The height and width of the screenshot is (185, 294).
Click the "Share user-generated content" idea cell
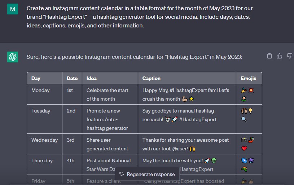pyautogui.click(x=107, y=144)
